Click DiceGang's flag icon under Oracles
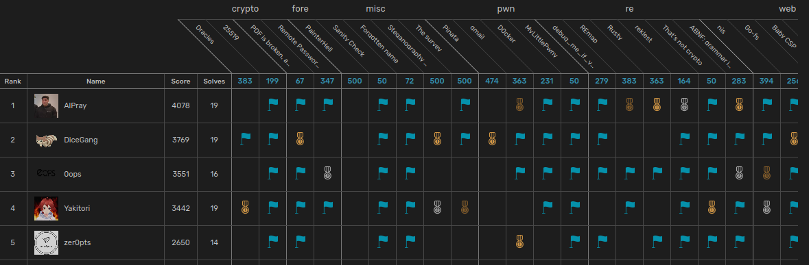This screenshot has width=809, height=265. 246,138
